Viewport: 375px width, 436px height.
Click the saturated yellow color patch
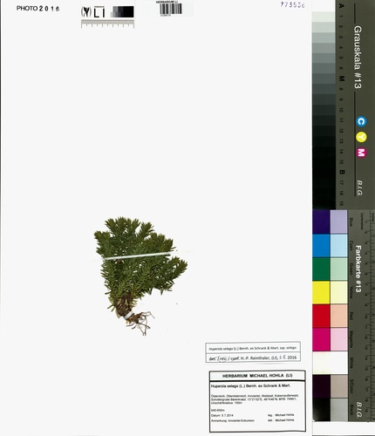coord(321,292)
